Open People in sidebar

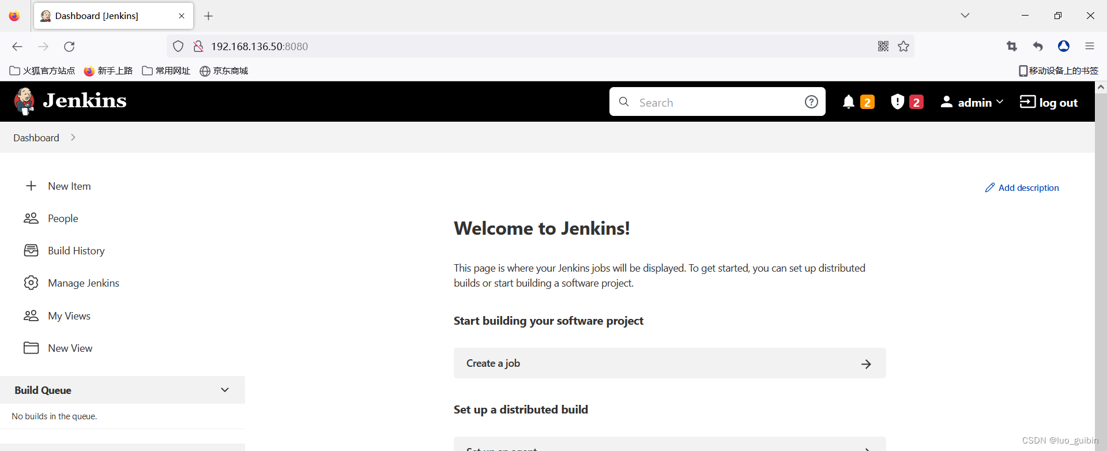point(63,219)
